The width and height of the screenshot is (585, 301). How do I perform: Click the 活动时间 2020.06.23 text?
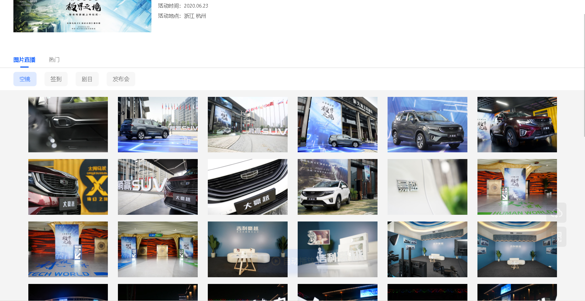click(x=183, y=6)
